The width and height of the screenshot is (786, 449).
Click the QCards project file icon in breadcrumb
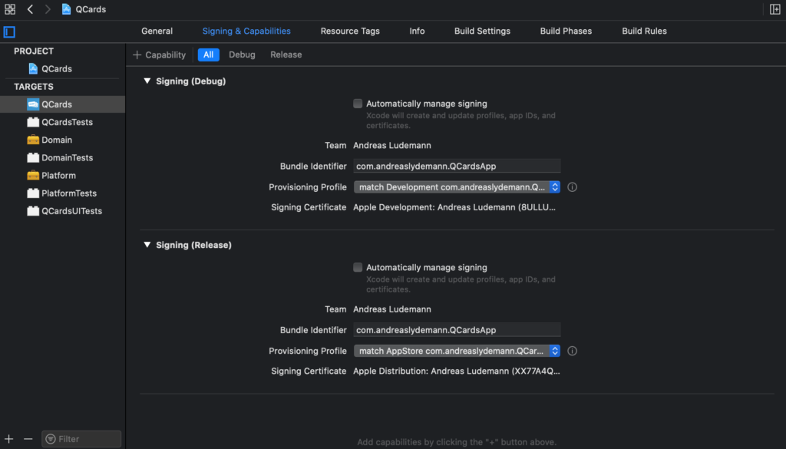[66, 9]
